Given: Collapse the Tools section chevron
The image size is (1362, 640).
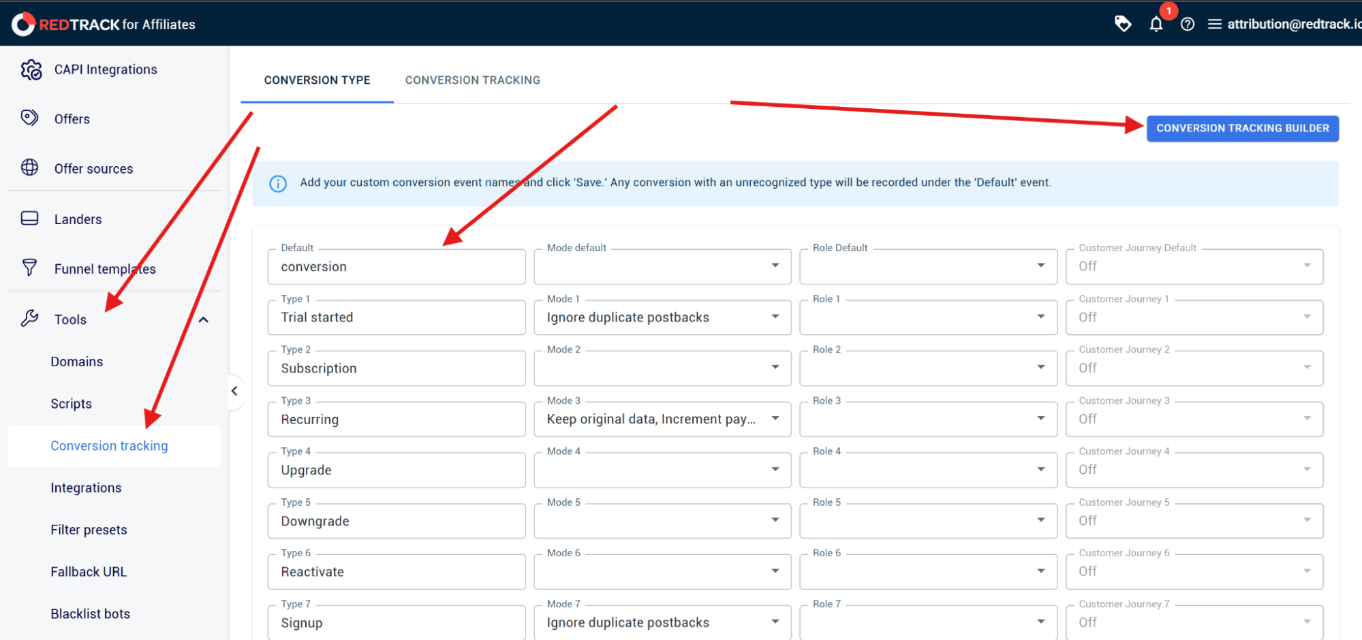Looking at the screenshot, I should (203, 319).
